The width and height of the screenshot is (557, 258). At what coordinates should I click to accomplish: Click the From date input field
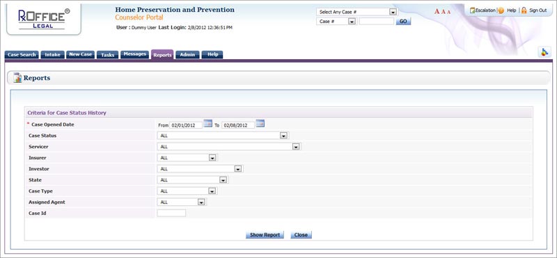click(186, 125)
